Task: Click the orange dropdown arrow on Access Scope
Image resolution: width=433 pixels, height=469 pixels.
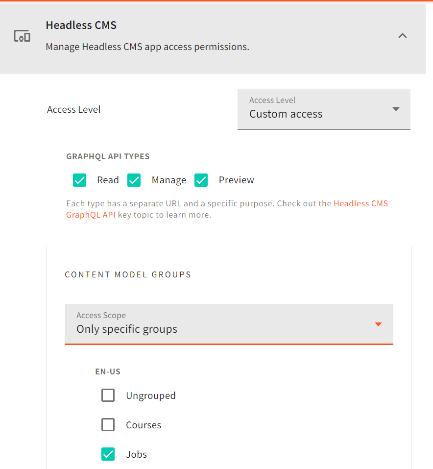Action: 378,324
